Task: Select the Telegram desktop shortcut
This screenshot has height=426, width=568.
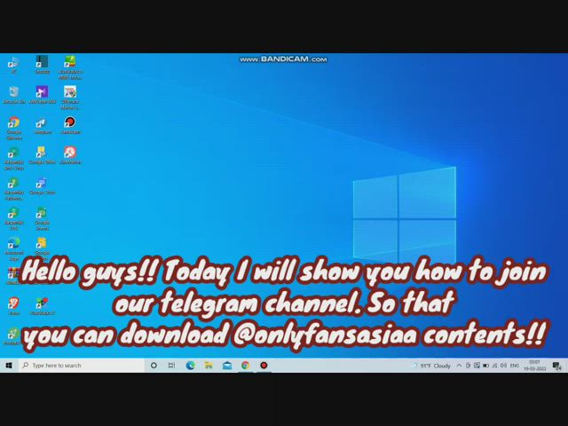Action: [42, 125]
